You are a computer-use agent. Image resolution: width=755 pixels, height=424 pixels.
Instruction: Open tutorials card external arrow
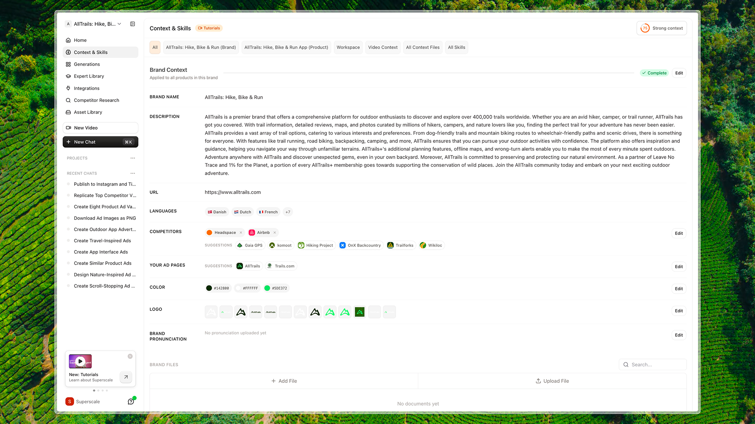[x=126, y=377]
